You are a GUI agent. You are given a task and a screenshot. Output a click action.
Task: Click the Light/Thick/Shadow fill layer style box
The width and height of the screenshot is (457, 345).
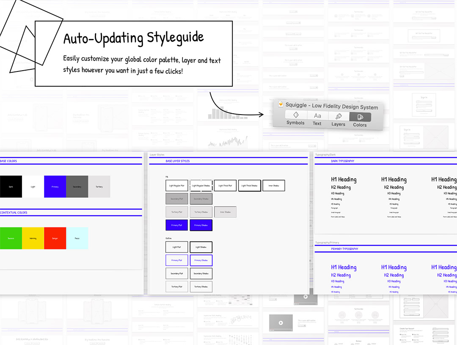point(249,186)
